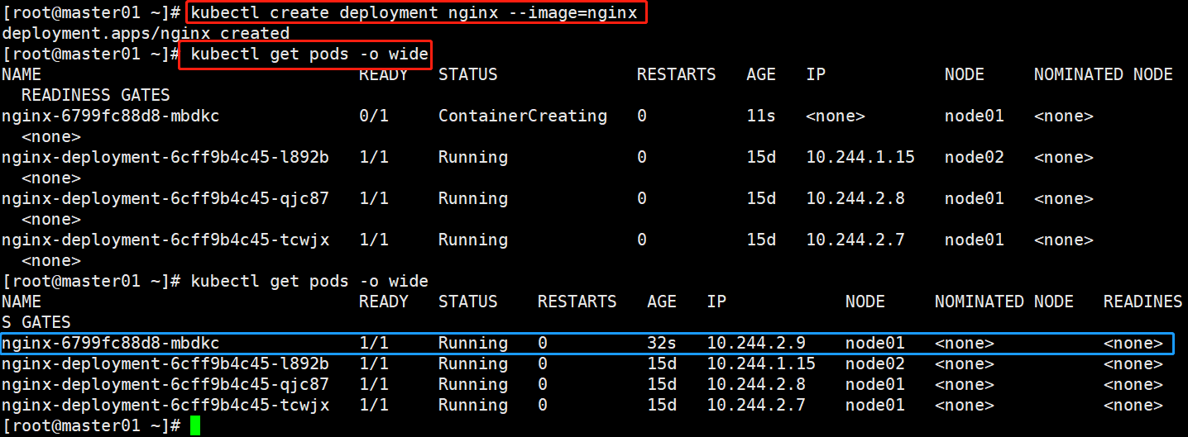Select '10.244.1.15' in the table containing the ContainerCreating pod

coord(860,157)
